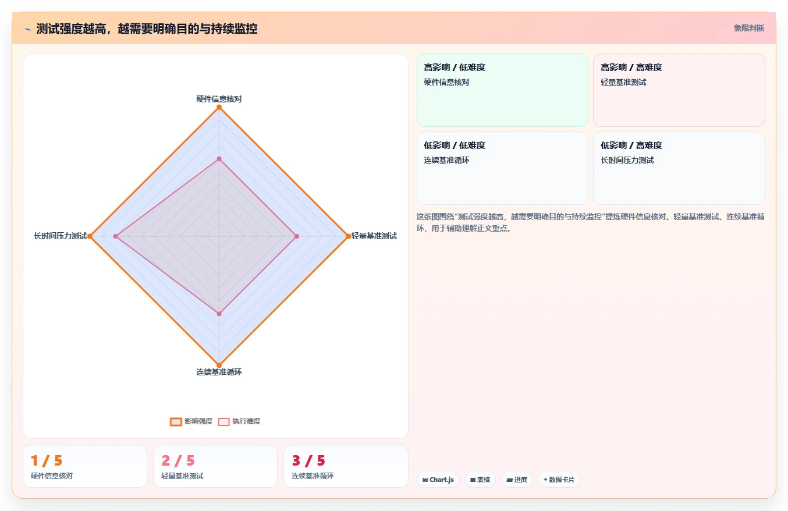Screen dimensions: 788x511
Task: Select the 2 / 5 轻量基准测试 stat card
Action: [215, 466]
